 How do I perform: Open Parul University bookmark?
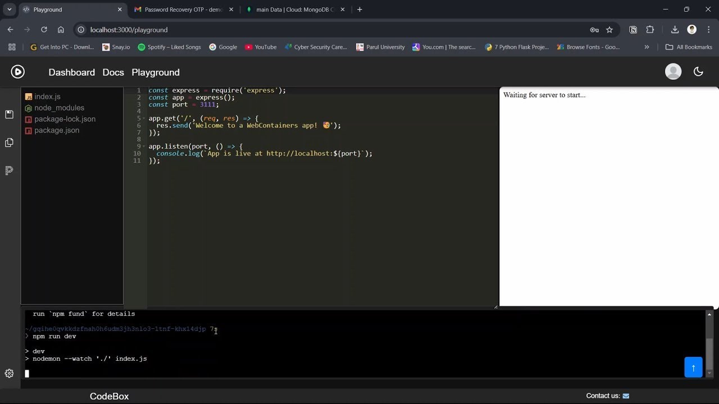pyautogui.click(x=380, y=47)
